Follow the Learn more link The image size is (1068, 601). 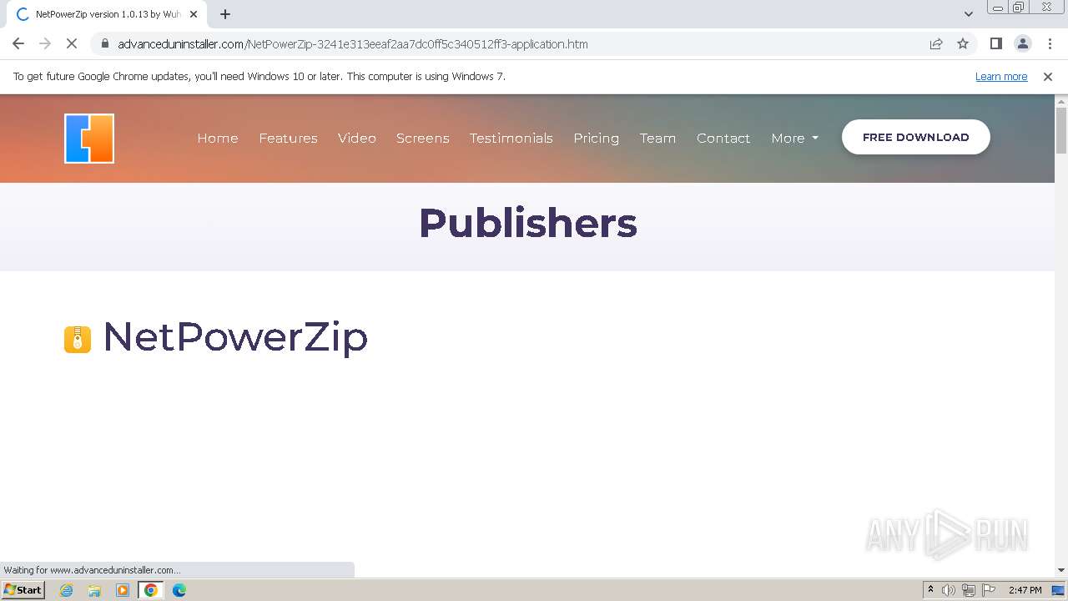point(1001,76)
